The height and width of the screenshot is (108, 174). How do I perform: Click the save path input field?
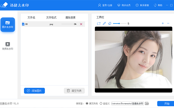click(x=128, y=103)
